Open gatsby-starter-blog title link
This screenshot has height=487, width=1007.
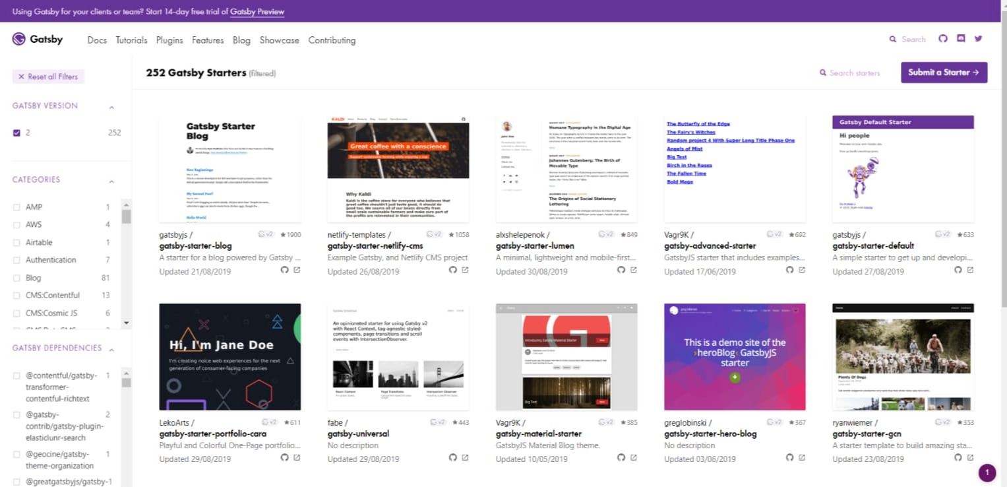click(195, 246)
